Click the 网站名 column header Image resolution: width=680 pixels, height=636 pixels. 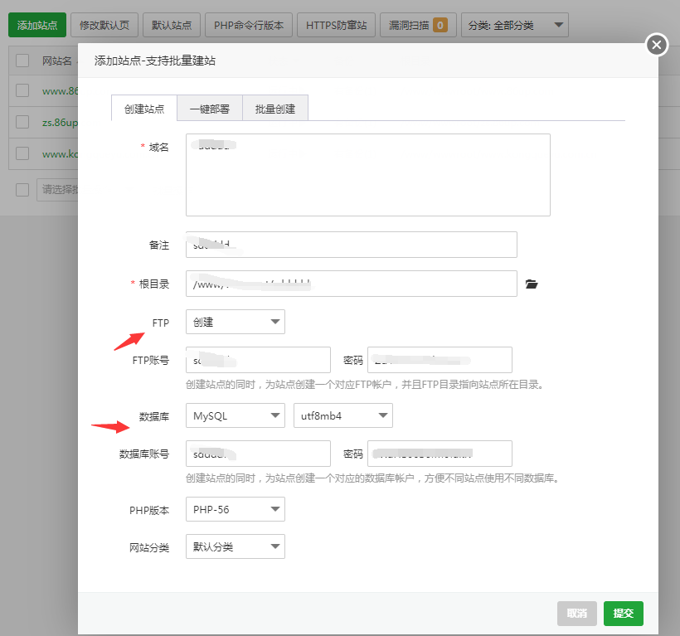click(57, 61)
